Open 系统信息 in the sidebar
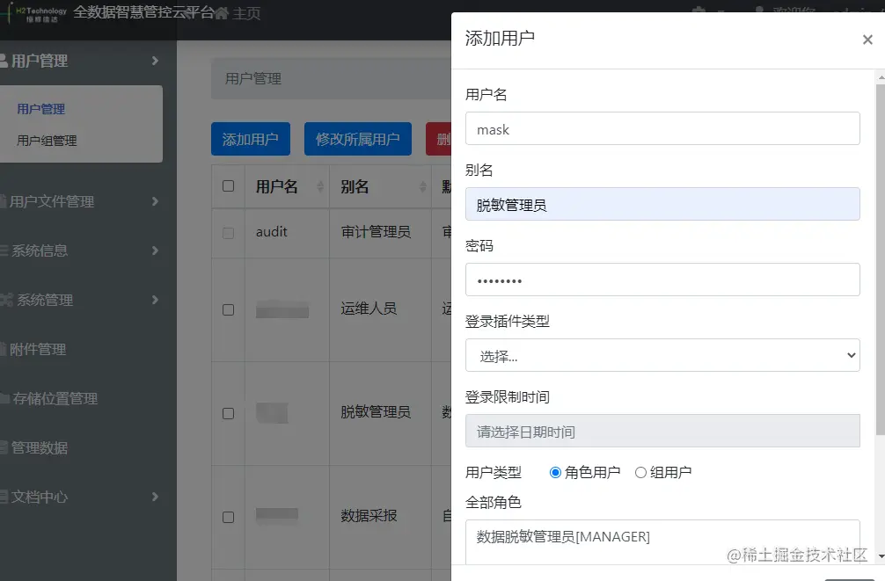 coord(40,251)
